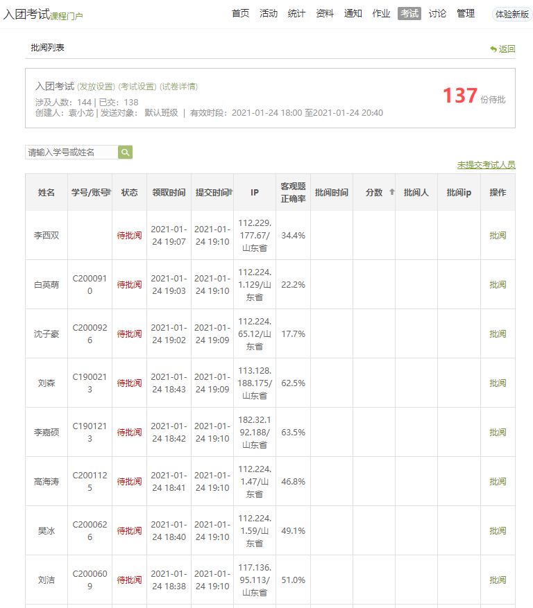
Task: Sort by 提交时间 column arrow
Action: 231,192
